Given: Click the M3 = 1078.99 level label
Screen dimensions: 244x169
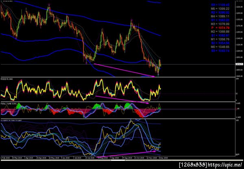Looking at the screenshot, I should click(x=220, y=24).
